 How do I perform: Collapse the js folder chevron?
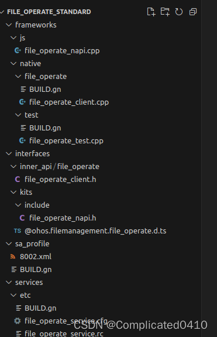coord(13,38)
